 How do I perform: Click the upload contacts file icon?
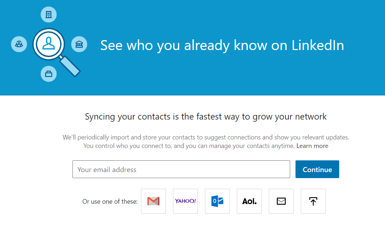313,201
